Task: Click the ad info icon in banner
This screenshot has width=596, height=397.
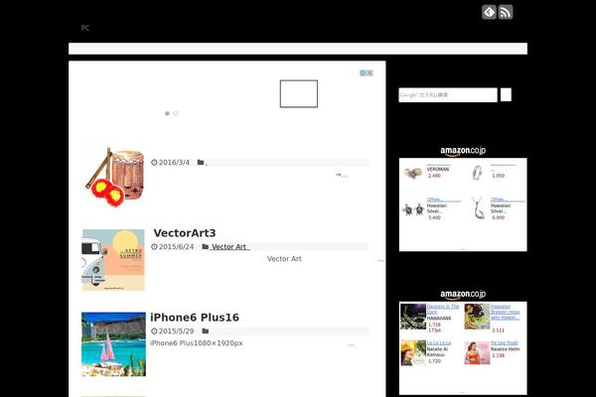Action: click(363, 72)
